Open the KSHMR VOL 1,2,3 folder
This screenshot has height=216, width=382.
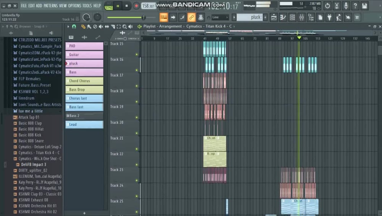coord(33,92)
